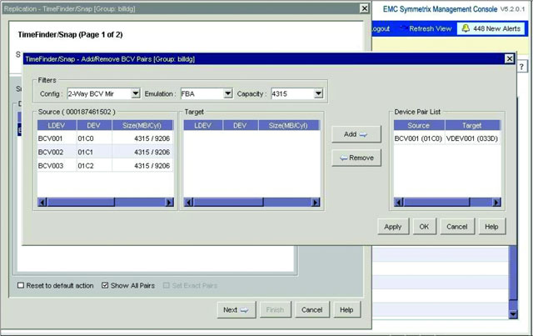
Task: Sort Source list by Size(MB/Cyl) header
Action: coord(142,126)
